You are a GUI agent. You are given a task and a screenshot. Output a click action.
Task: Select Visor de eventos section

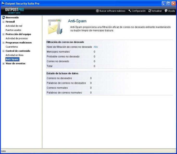click(15, 63)
